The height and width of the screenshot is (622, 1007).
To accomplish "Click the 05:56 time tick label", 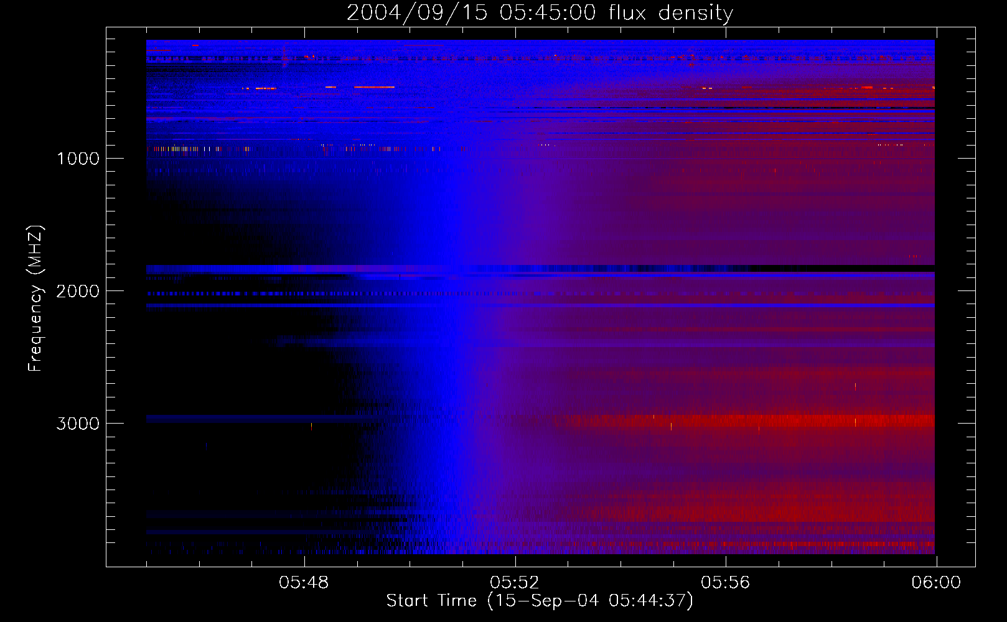I will [726, 583].
